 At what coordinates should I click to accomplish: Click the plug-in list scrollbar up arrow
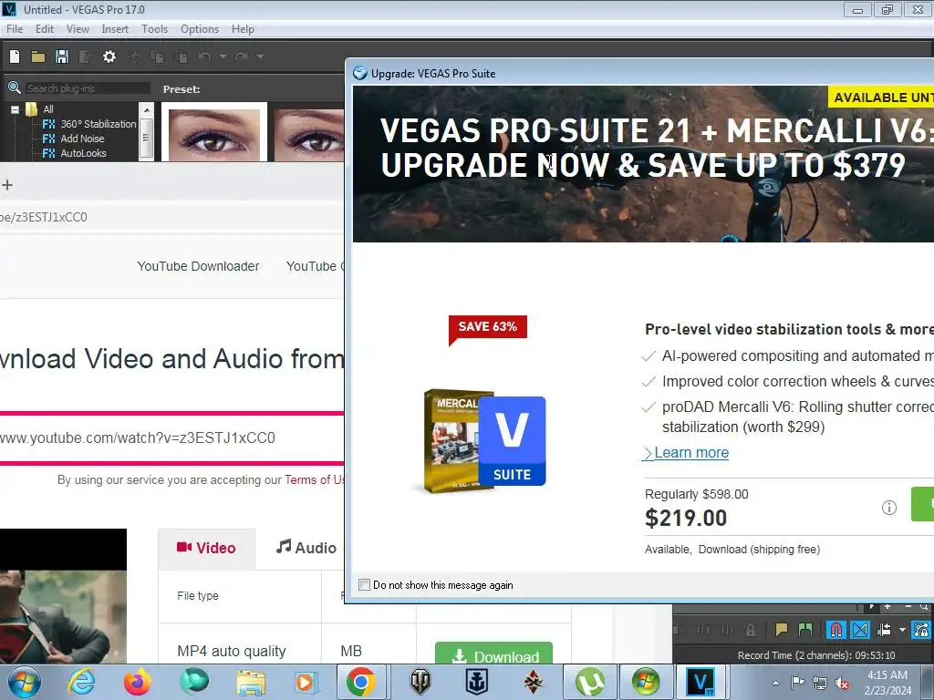point(147,110)
